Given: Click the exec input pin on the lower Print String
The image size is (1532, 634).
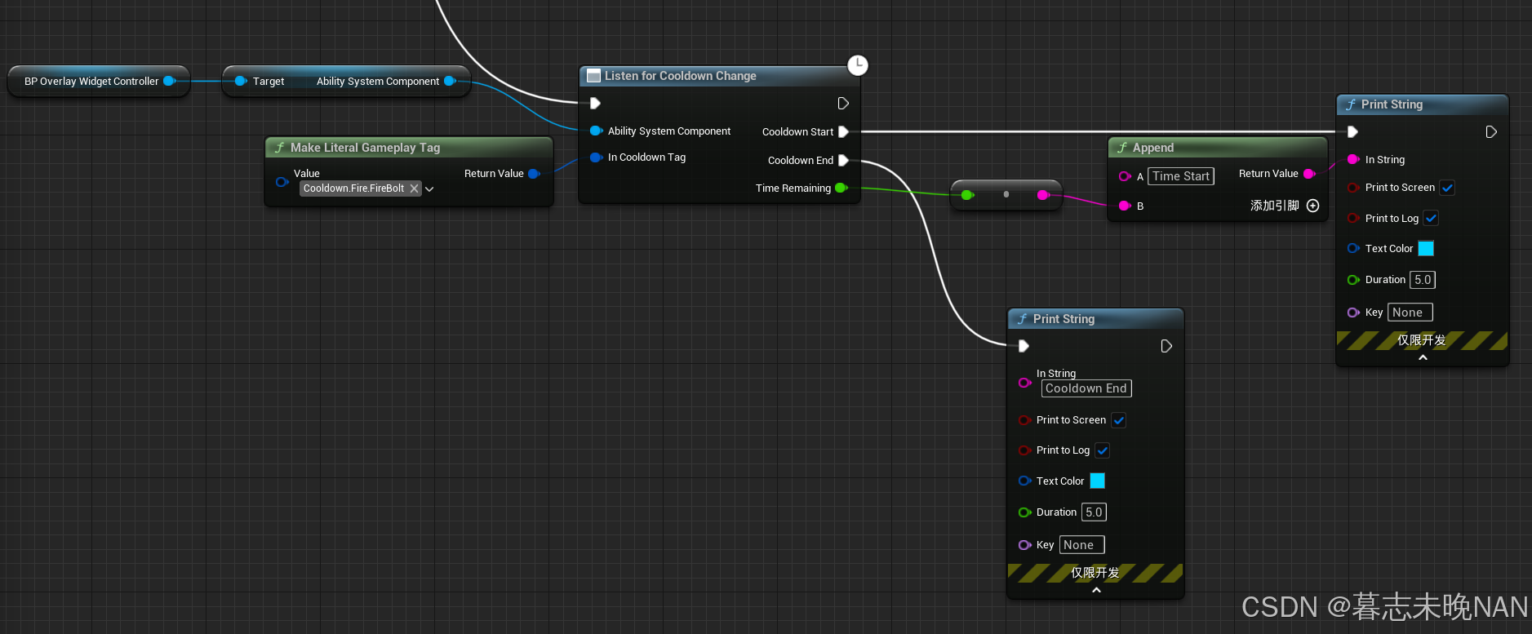Looking at the screenshot, I should pos(1024,346).
